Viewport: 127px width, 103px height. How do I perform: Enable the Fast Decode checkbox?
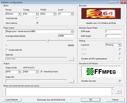click(x=38, y=18)
